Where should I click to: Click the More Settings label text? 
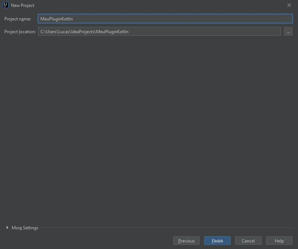pos(25,228)
